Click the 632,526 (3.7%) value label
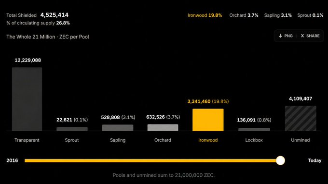This screenshot has width=328, height=184. (x=163, y=117)
